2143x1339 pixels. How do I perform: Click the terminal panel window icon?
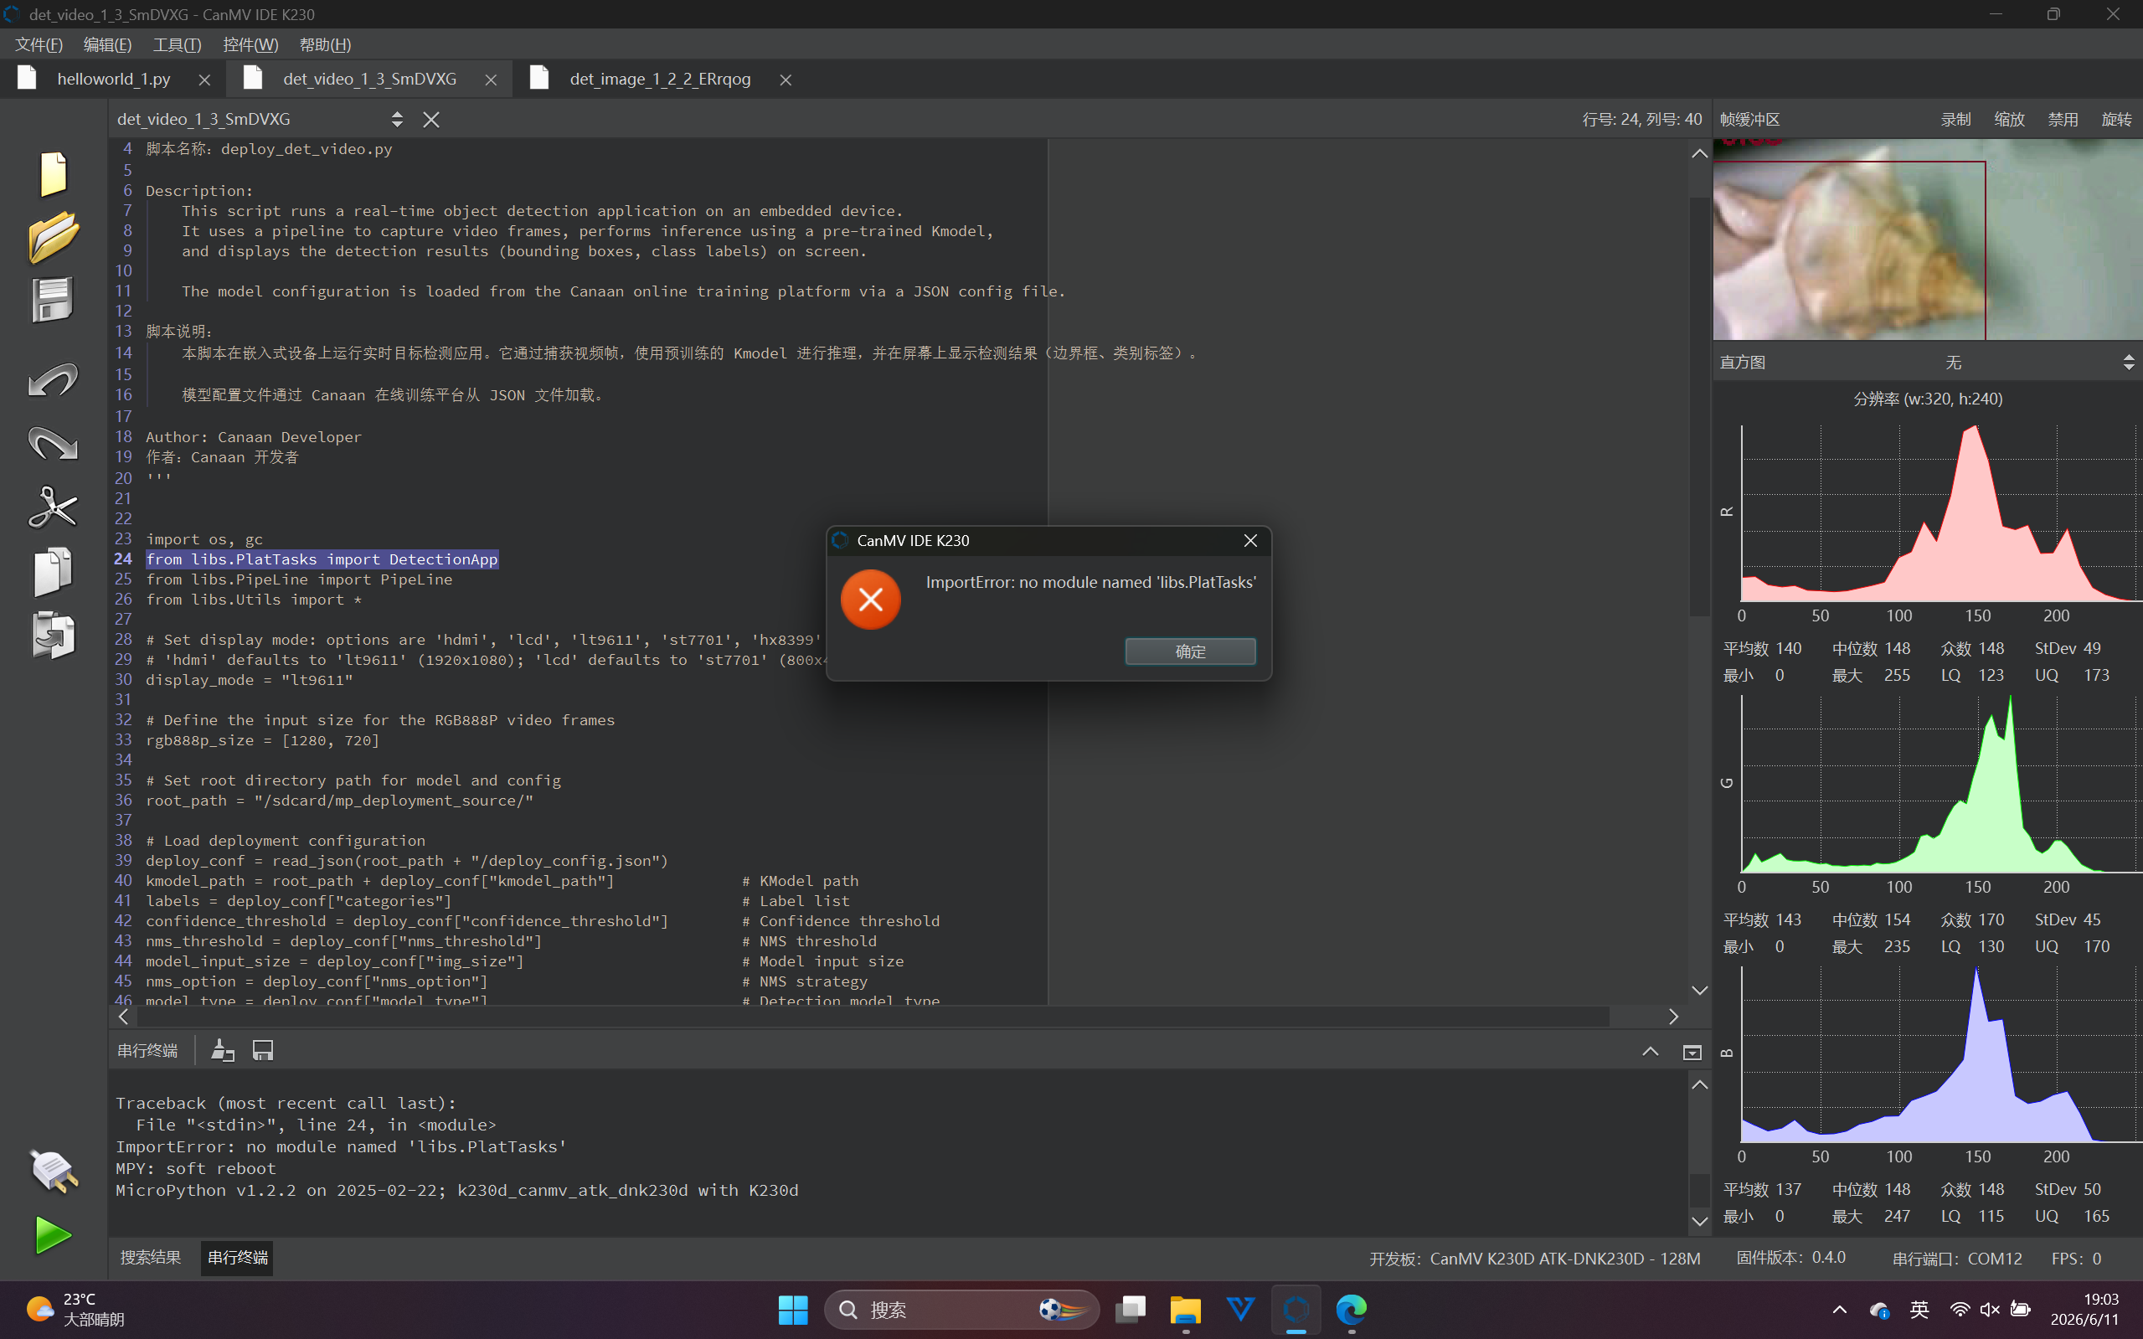click(1692, 1052)
